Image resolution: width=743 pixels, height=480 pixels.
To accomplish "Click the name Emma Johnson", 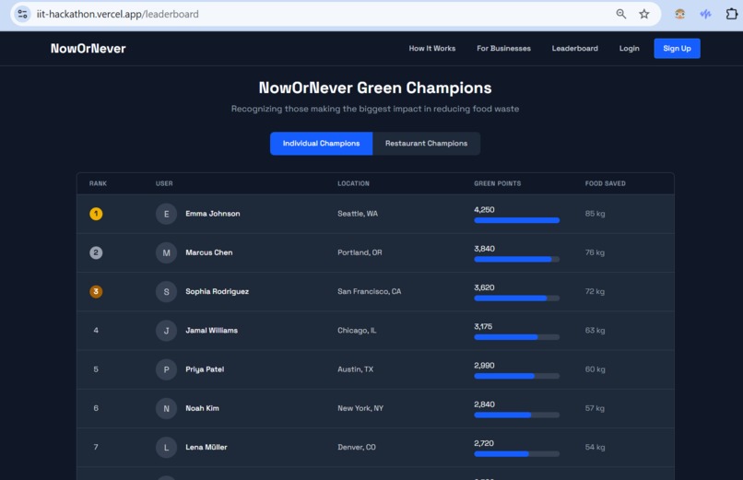I will point(213,214).
